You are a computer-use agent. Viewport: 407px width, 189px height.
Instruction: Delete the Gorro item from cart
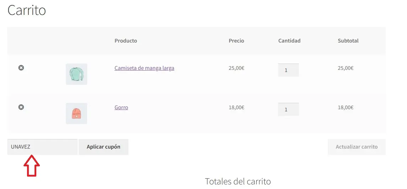21,107
